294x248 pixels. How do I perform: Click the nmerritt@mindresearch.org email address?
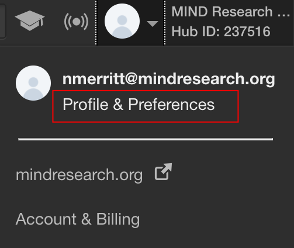pos(169,79)
